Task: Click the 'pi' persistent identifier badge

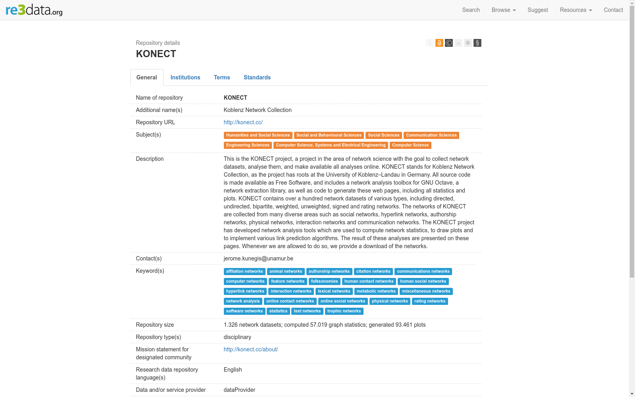Action: pos(458,43)
